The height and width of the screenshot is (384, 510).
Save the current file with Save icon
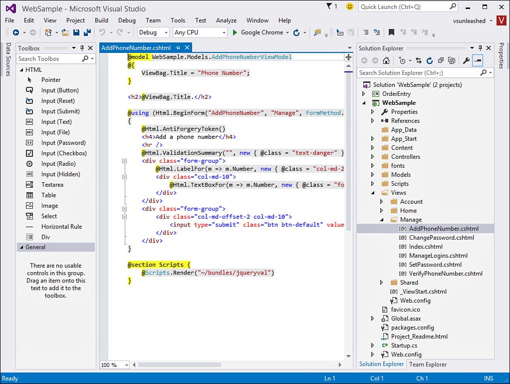coord(76,32)
